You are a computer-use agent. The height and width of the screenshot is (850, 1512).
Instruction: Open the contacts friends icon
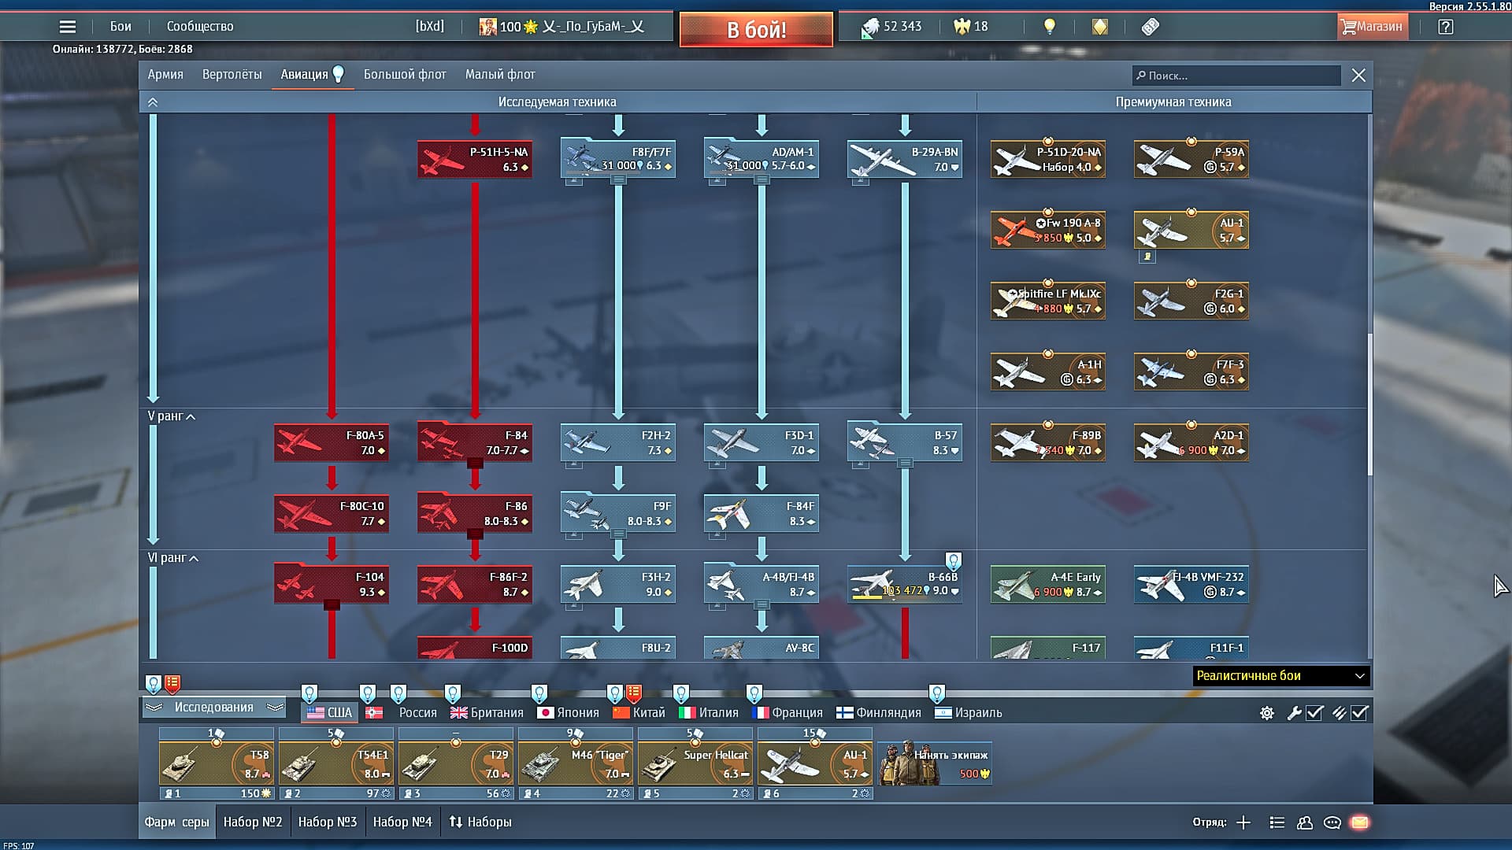(1304, 822)
